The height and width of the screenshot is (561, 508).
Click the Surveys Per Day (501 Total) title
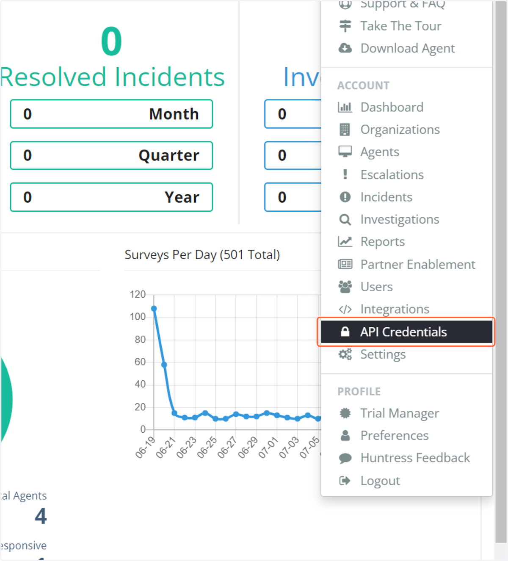point(202,255)
